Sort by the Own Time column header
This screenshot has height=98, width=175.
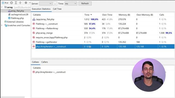(x=107, y=15)
